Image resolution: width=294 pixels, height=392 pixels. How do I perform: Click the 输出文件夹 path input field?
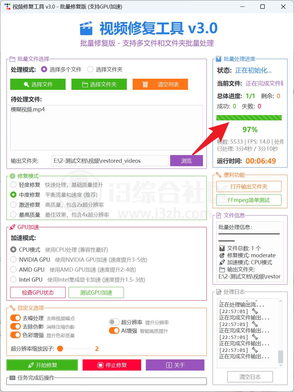(110, 161)
